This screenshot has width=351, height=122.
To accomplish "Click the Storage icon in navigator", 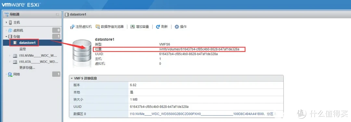I will pos(10,36).
